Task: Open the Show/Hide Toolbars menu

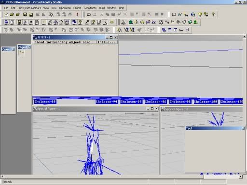Action: click(x=29, y=8)
